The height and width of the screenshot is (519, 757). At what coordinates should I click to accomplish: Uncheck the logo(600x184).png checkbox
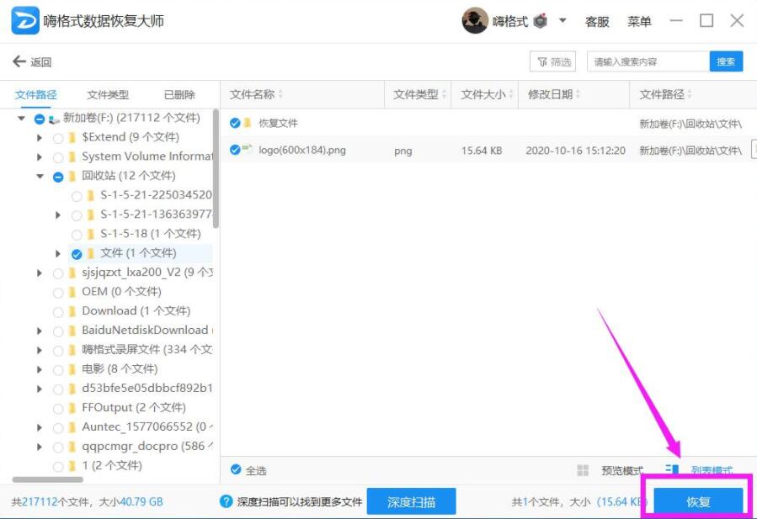pos(235,150)
